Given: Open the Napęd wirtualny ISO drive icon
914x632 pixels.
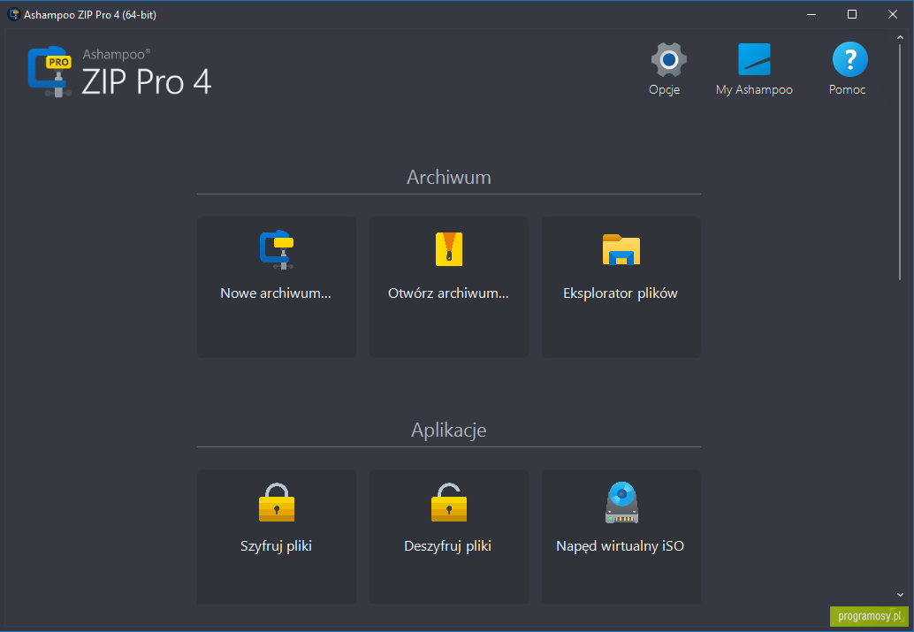Looking at the screenshot, I should [621, 502].
